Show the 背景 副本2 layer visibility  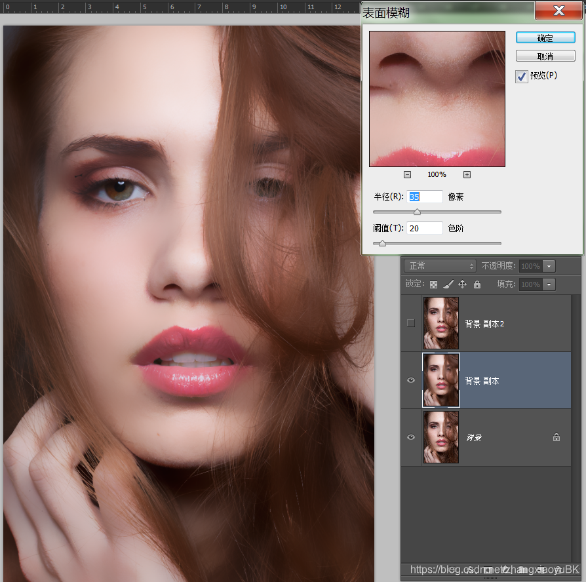pos(411,323)
